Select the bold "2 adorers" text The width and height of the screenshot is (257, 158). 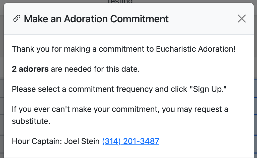point(30,69)
